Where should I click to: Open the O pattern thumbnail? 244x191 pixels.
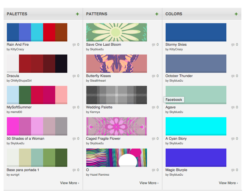point(117,158)
